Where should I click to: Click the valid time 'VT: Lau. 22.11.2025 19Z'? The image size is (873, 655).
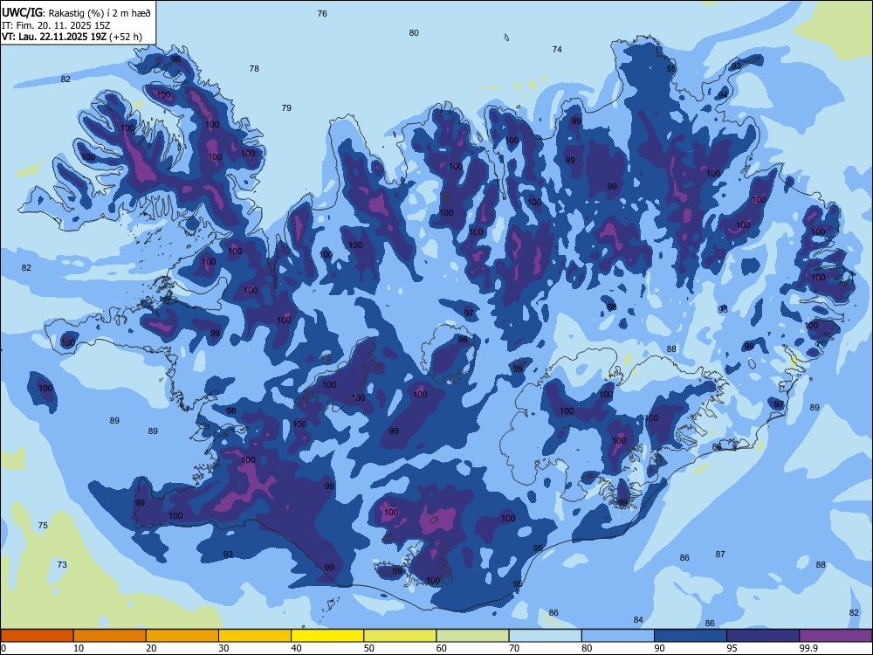pos(54,37)
